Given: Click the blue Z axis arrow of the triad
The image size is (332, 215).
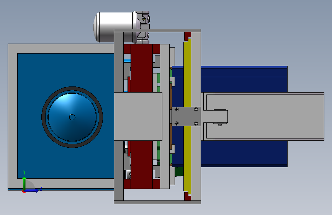Looking at the screenshot, I should click(32, 191).
